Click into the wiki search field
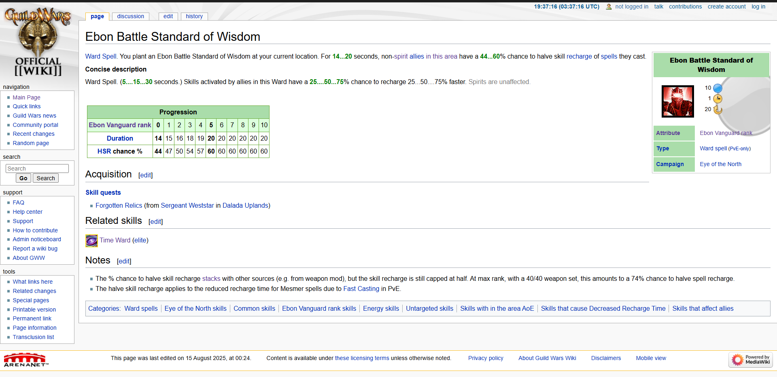 pos(37,168)
